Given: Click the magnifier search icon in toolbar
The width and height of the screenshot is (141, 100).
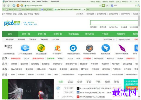Looking at the screenshot, I should 139,6.
